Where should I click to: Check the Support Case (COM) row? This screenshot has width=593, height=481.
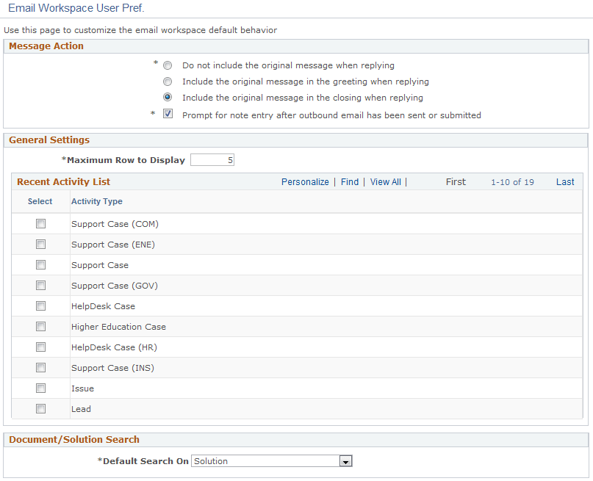pyautogui.click(x=40, y=223)
